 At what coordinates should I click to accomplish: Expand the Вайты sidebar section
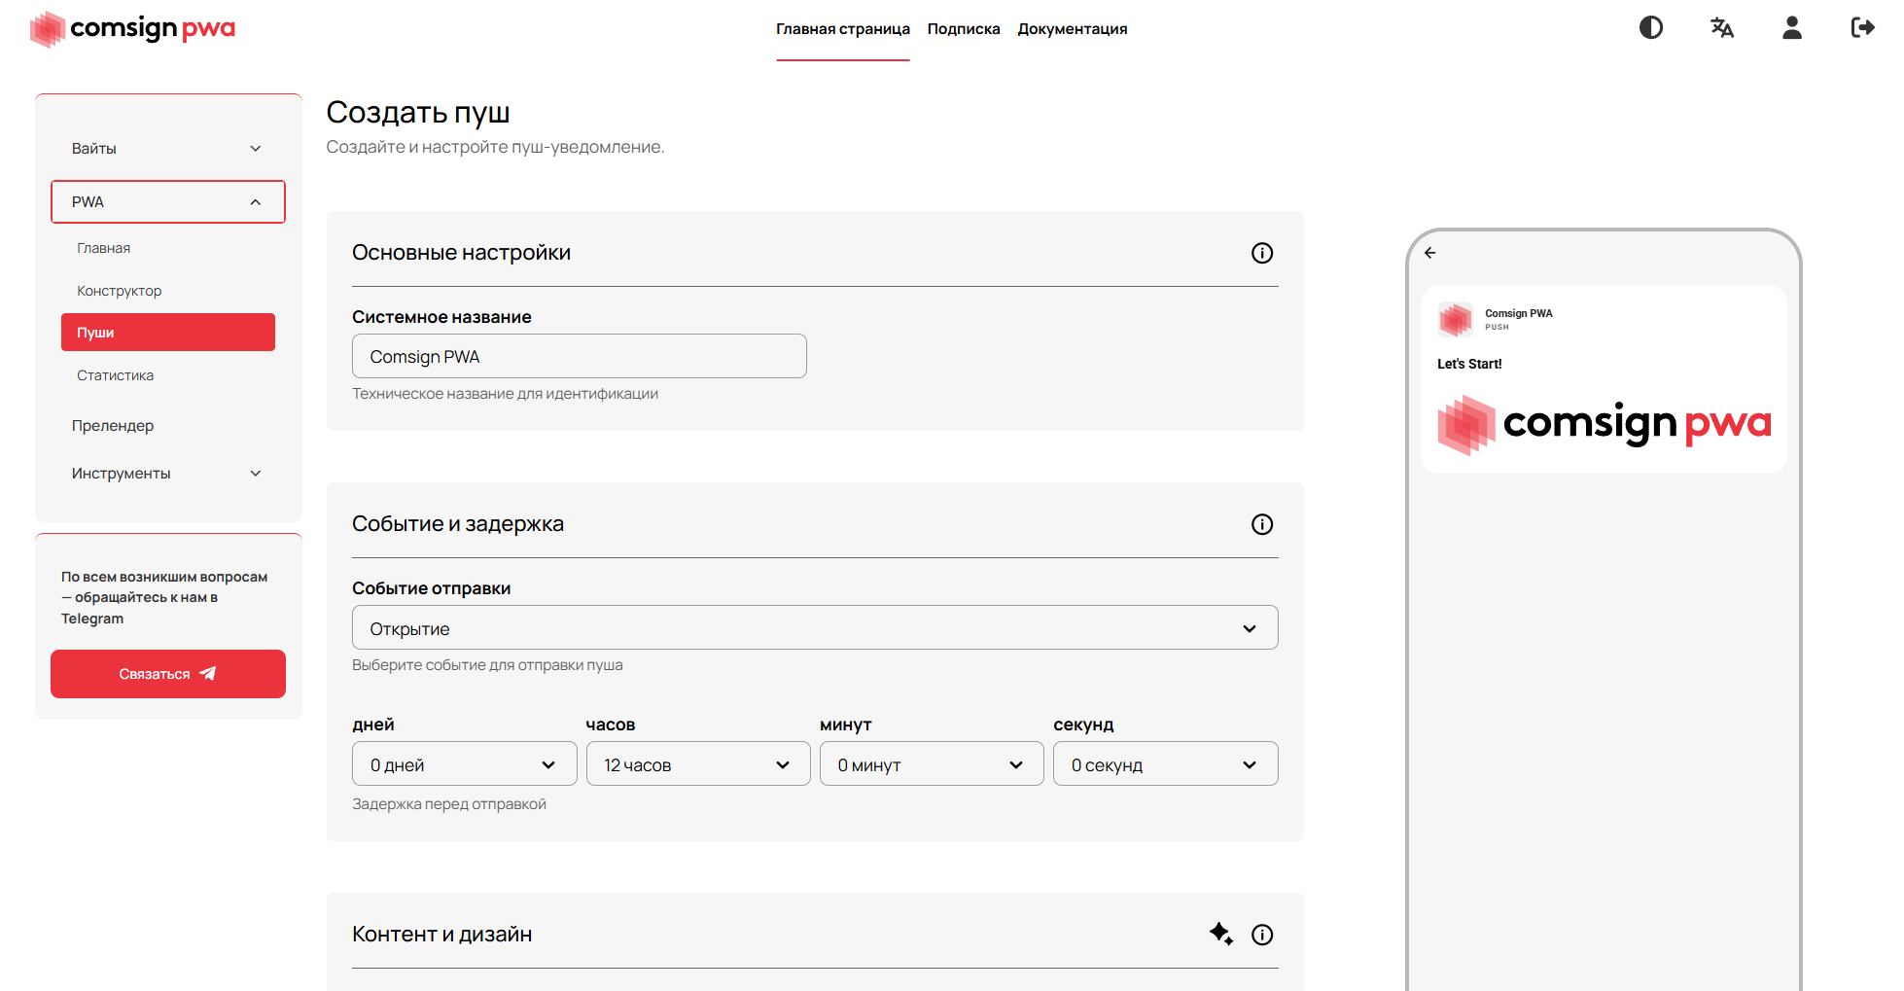pos(168,149)
